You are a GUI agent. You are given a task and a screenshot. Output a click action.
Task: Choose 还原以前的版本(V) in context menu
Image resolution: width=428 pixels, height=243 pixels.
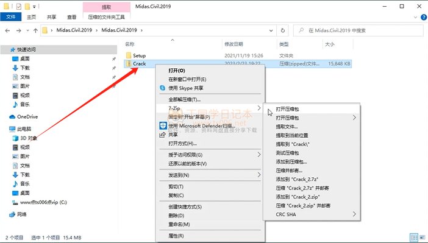(188, 164)
